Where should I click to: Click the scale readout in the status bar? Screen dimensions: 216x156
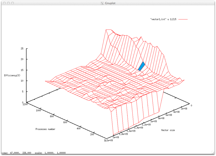tap(50, 153)
